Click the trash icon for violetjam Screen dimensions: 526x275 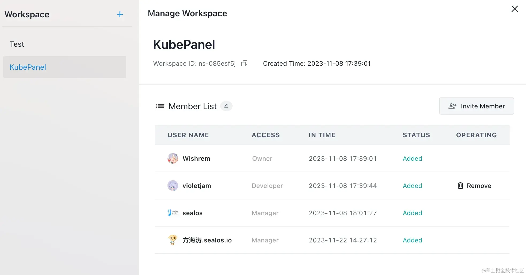[460, 186]
